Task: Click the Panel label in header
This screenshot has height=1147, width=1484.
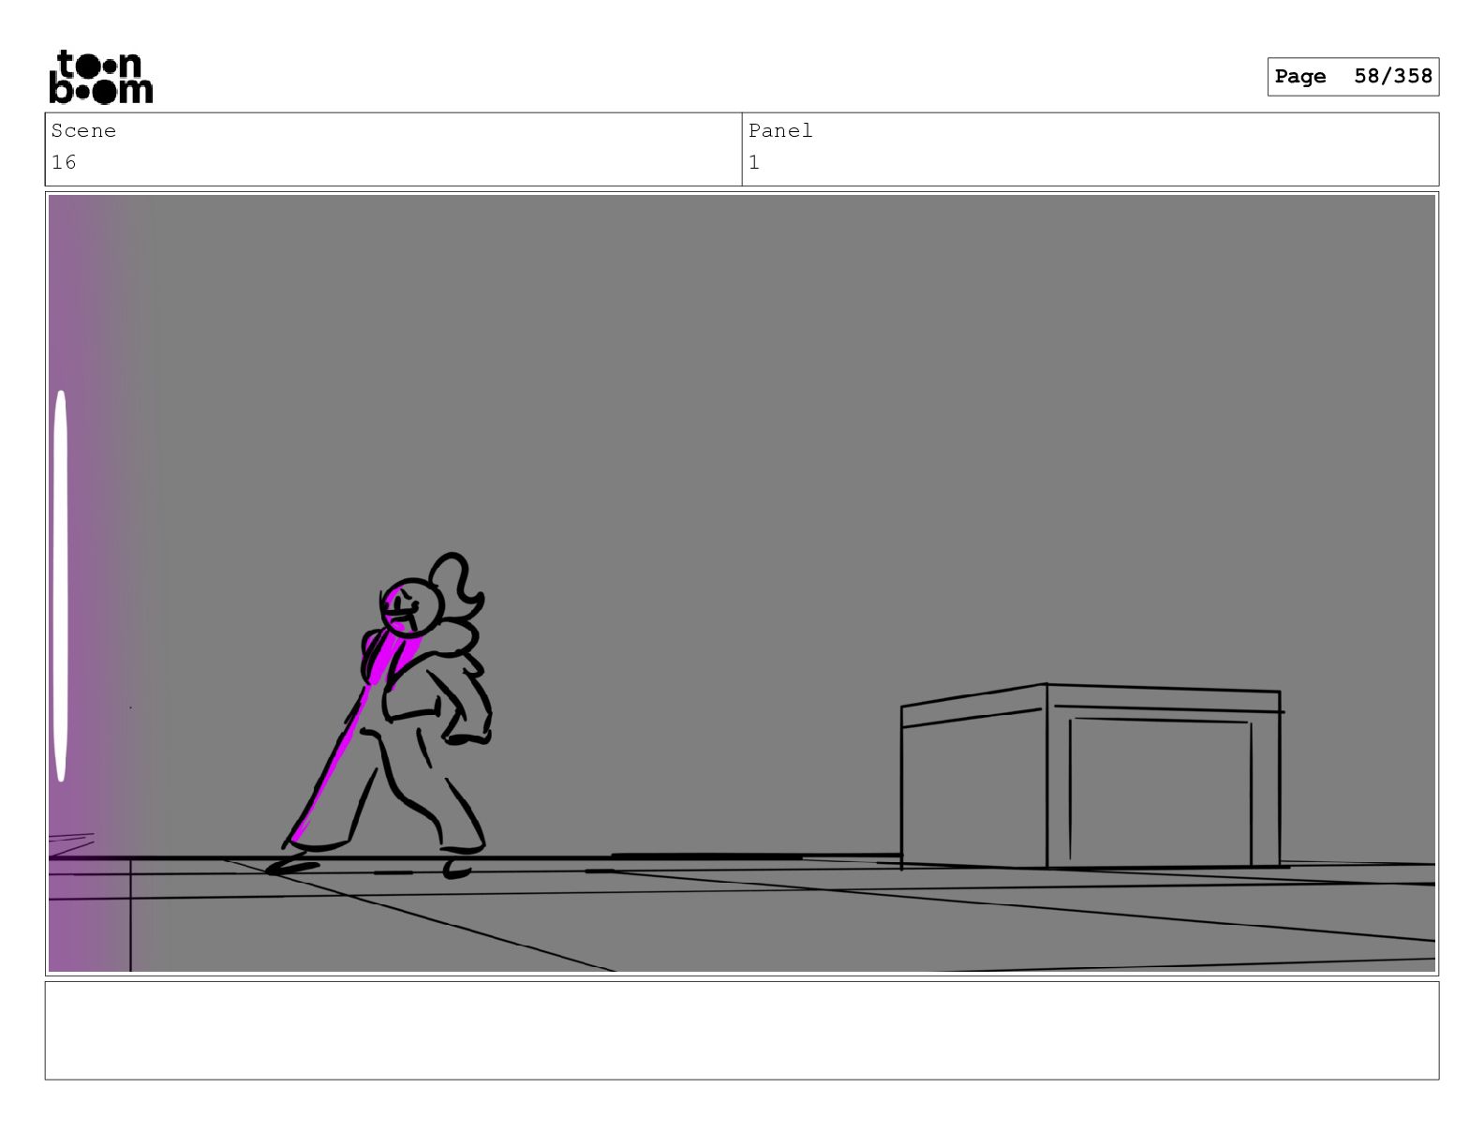Action: (780, 131)
